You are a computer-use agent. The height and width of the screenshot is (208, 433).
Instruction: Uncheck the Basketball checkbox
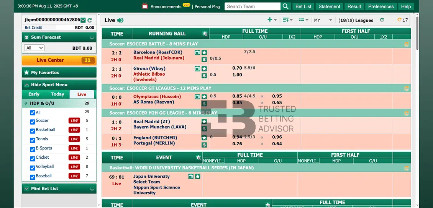(x=33, y=131)
